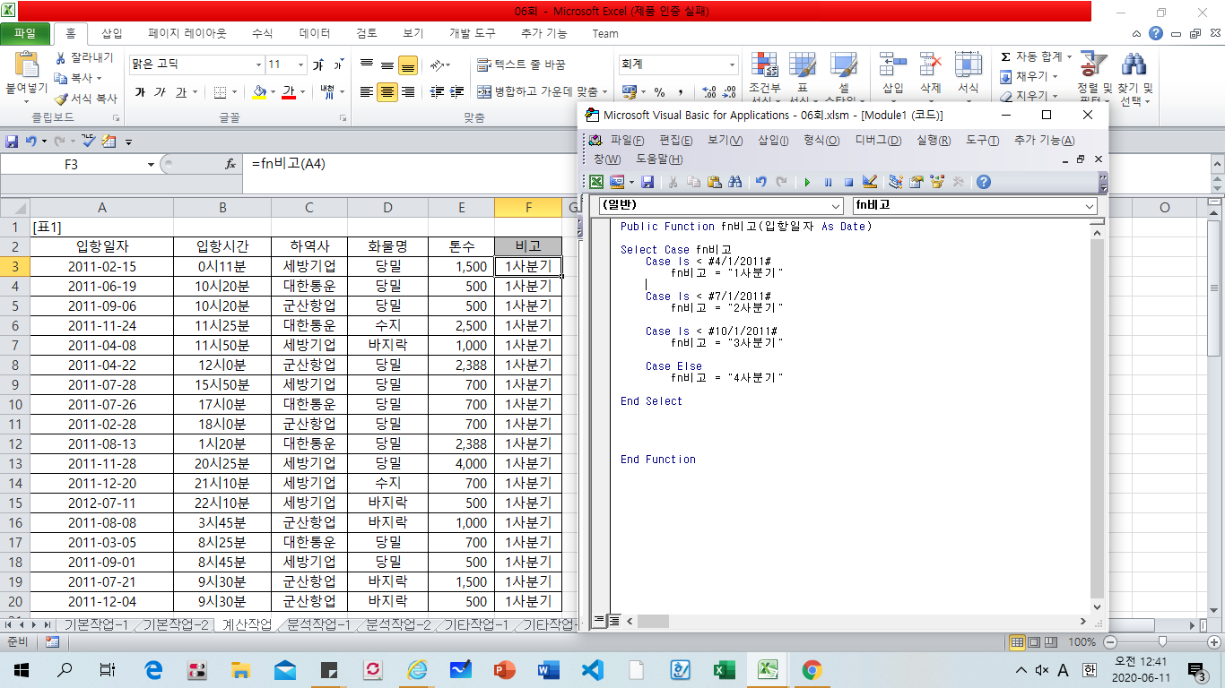
Task: Open the 수식 ribbon tab
Action: coord(262,33)
